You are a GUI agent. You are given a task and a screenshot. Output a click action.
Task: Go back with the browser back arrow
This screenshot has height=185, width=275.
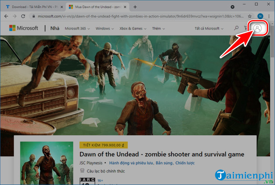(6, 16)
